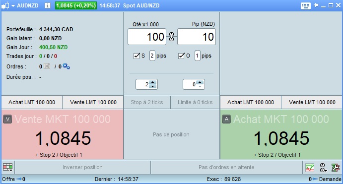Click the Durée pos. label
The image size is (343, 184).
21,77
